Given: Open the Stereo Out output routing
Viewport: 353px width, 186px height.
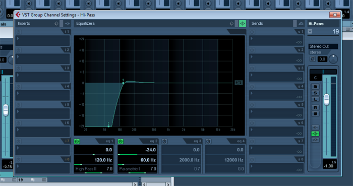Looking at the screenshot, I should pos(323,46).
